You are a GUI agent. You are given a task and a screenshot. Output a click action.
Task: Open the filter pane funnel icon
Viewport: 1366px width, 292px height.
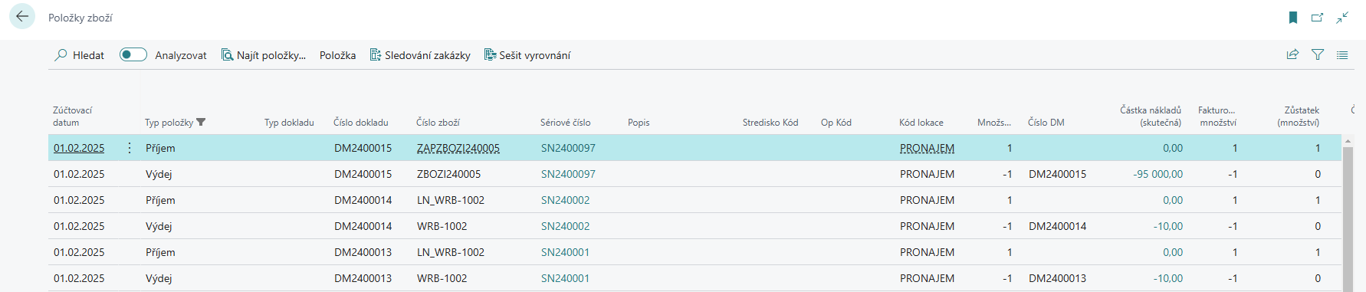pyautogui.click(x=1318, y=54)
